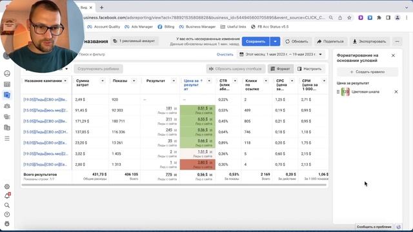
Task: Open the settings gear in sidebar
Action: pos(7,186)
